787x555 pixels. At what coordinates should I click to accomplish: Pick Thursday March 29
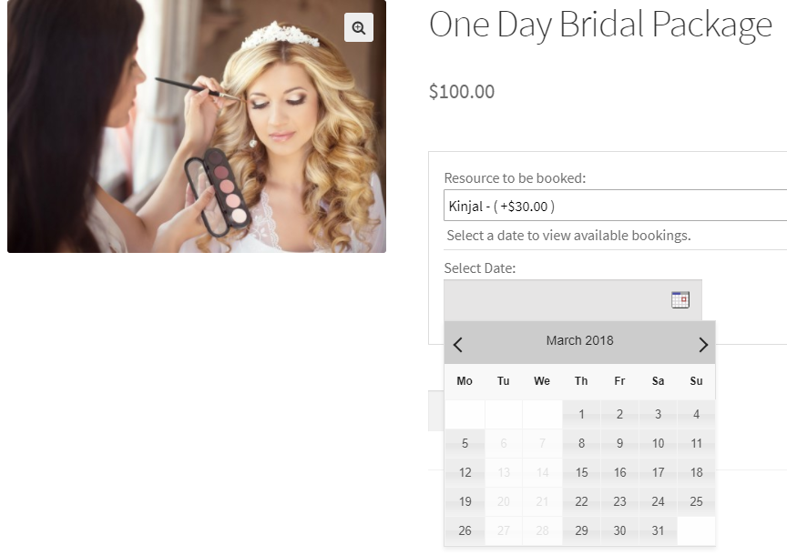coord(581,530)
